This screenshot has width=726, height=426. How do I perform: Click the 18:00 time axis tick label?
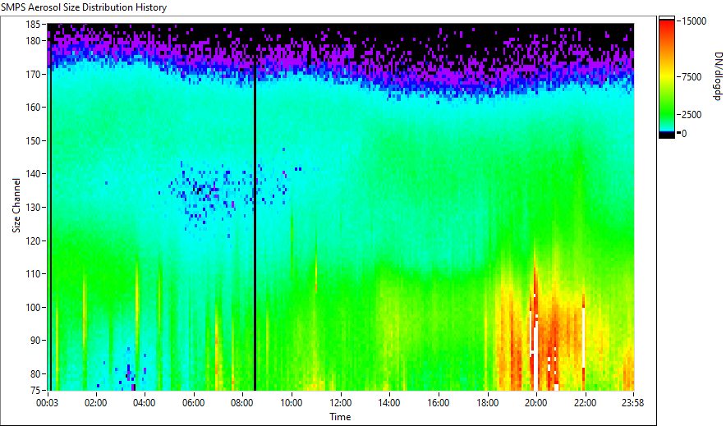(487, 403)
